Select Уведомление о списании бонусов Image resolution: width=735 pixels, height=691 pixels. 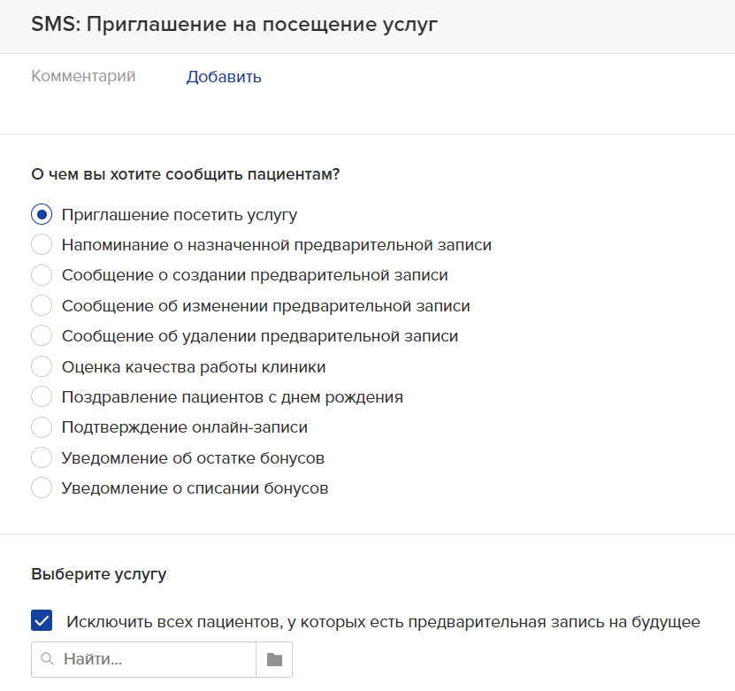point(42,488)
